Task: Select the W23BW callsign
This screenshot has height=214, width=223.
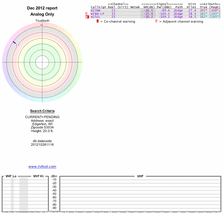Action: tap(95, 10)
